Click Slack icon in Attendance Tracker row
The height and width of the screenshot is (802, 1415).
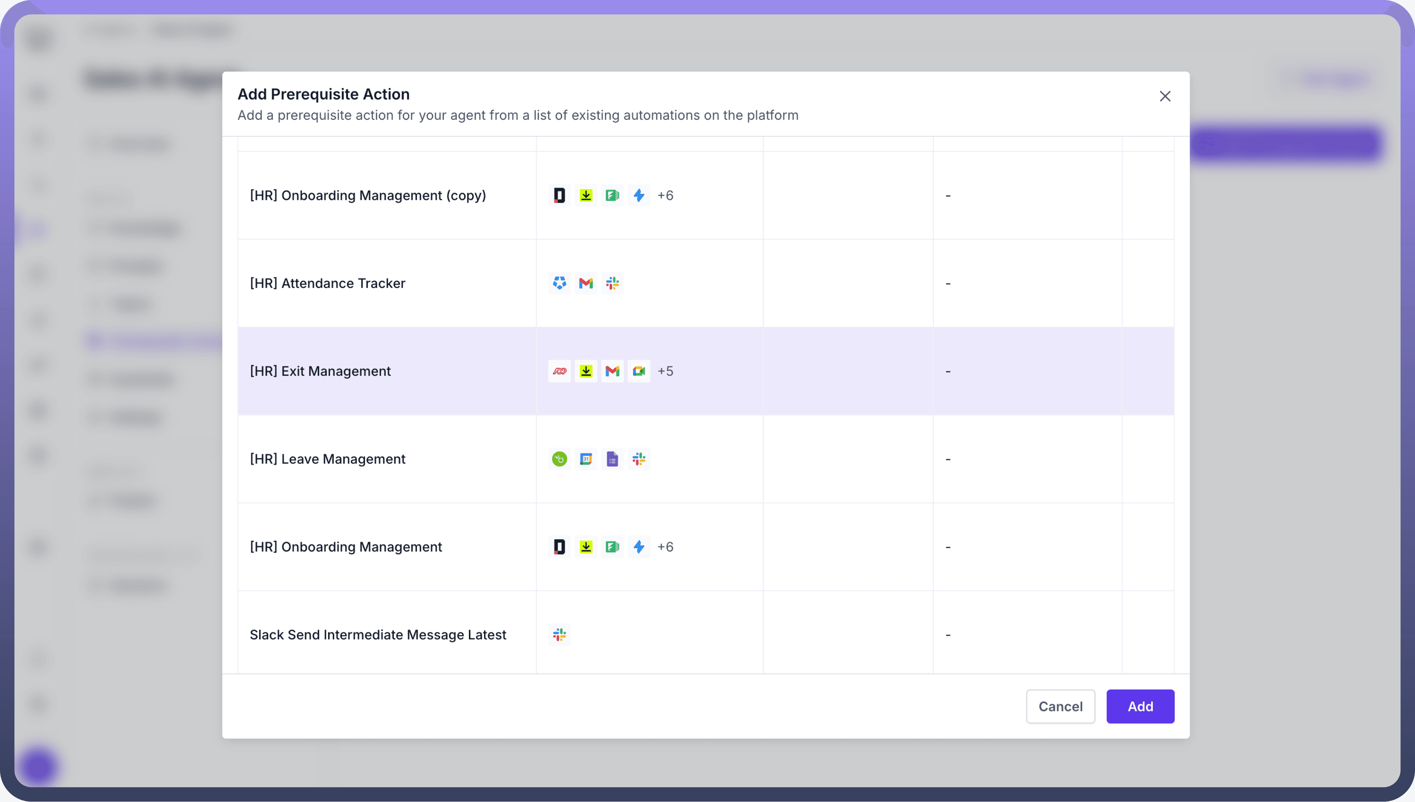click(612, 283)
